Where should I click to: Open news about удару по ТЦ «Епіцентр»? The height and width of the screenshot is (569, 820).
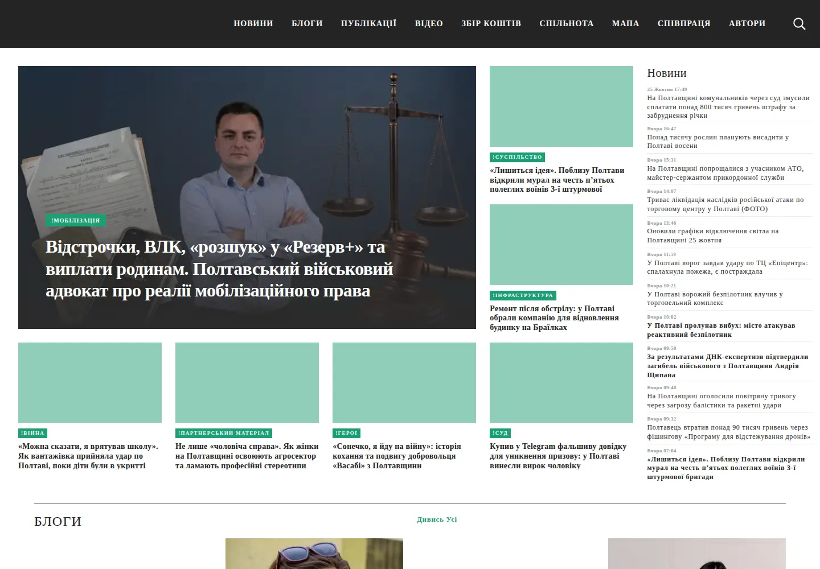[728, 267]
